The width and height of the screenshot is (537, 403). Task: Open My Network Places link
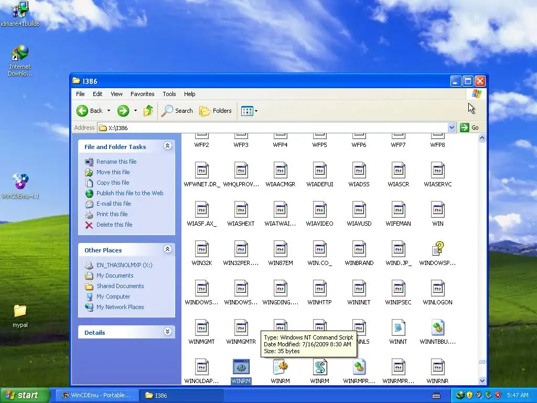point(120,307)
